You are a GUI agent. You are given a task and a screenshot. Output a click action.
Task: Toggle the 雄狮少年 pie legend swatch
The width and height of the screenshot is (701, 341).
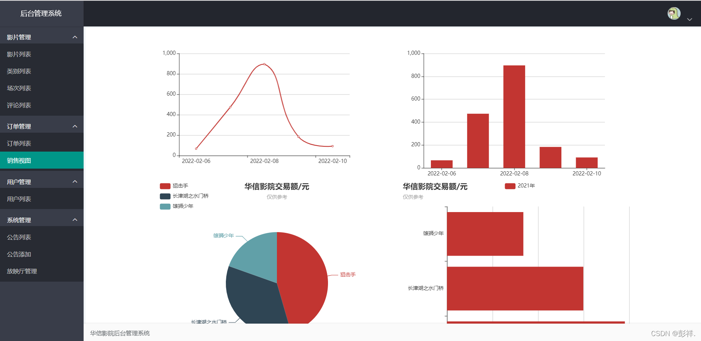click(165, 206)
